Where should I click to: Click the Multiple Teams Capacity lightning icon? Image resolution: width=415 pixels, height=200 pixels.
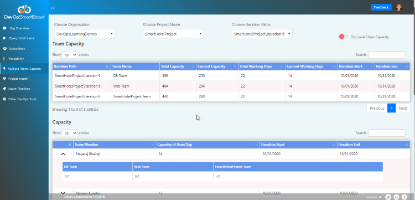pyautogui.click(x=4, y=69)
